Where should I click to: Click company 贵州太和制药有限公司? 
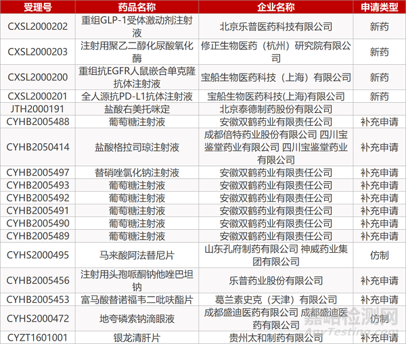(x=276, y=337)
